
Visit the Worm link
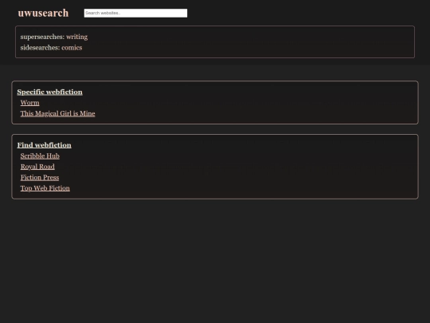point(30,103)
